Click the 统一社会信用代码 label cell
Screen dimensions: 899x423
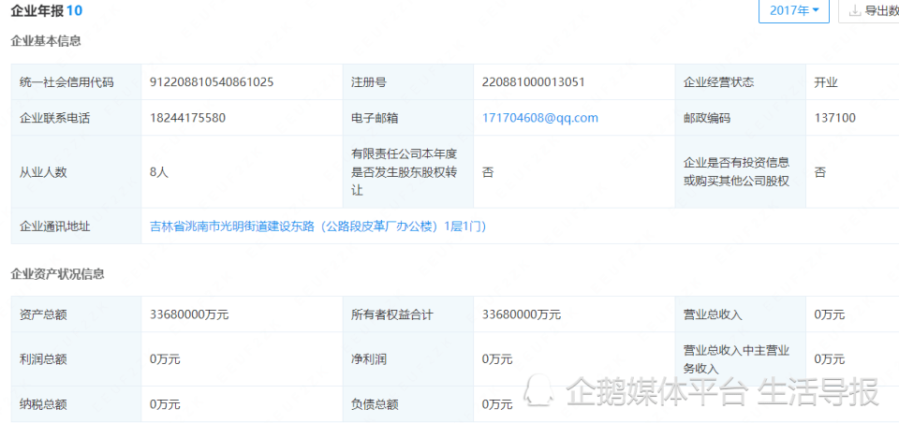[x=66, y=82]
